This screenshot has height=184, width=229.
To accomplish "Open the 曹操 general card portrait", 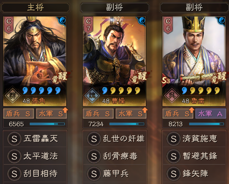I will click(x=114, y=61).
